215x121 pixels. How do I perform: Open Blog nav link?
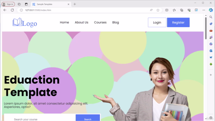tap(116, 23)
